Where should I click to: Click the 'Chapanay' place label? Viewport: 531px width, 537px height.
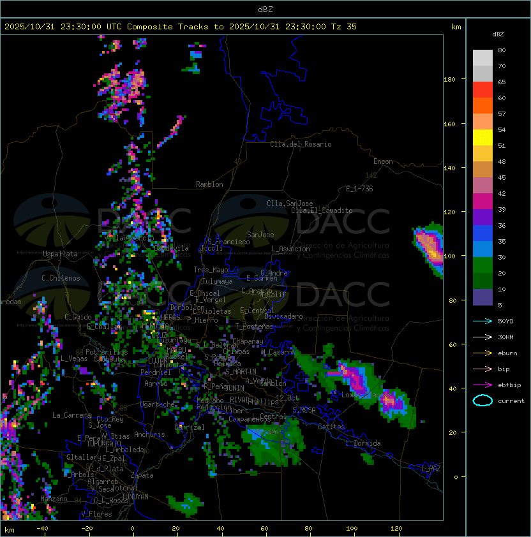248,341
